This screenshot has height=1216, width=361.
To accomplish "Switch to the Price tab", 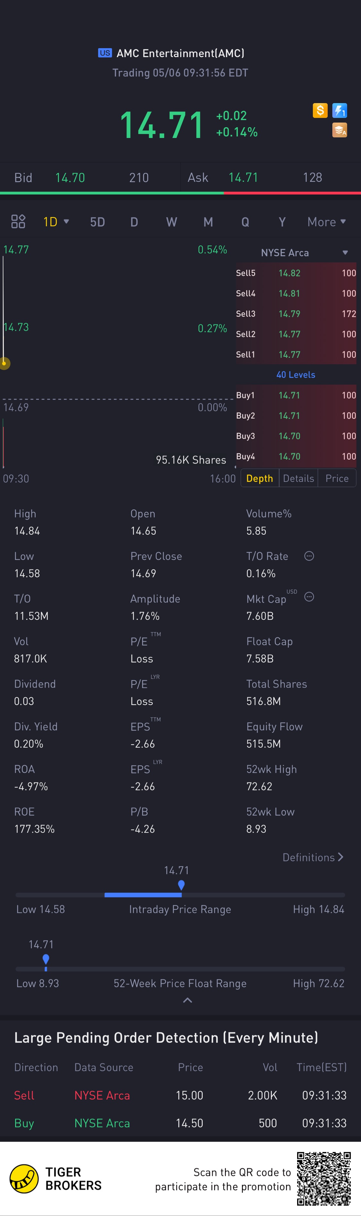I will point(337,478).
